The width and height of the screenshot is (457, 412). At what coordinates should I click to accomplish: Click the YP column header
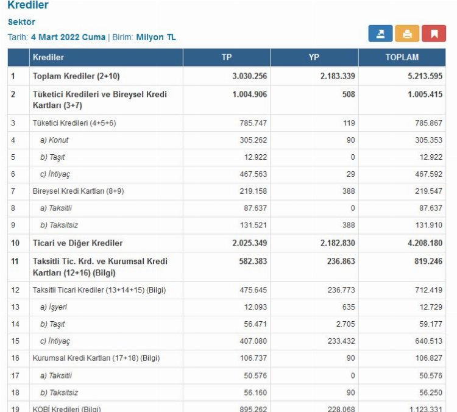click(314, 57)
